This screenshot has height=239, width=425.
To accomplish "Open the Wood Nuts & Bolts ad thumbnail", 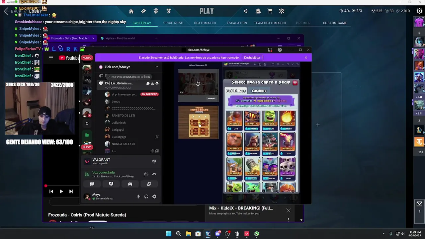I will point(198,122).
